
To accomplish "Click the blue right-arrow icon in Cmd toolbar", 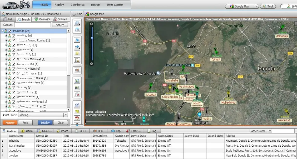I will [77, 46].
